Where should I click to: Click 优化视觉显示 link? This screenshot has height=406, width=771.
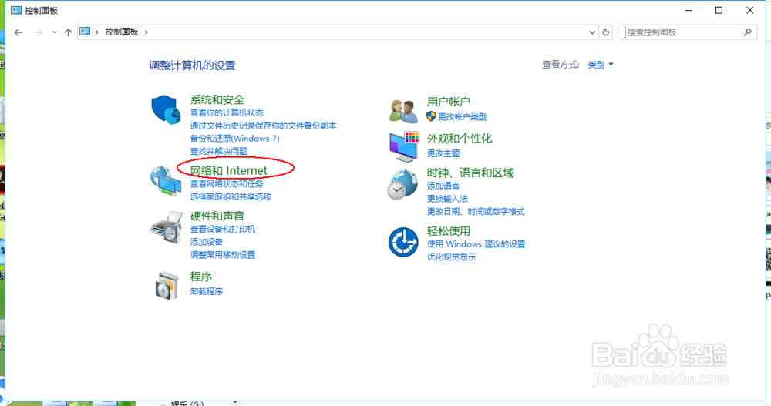click(451, 257)
